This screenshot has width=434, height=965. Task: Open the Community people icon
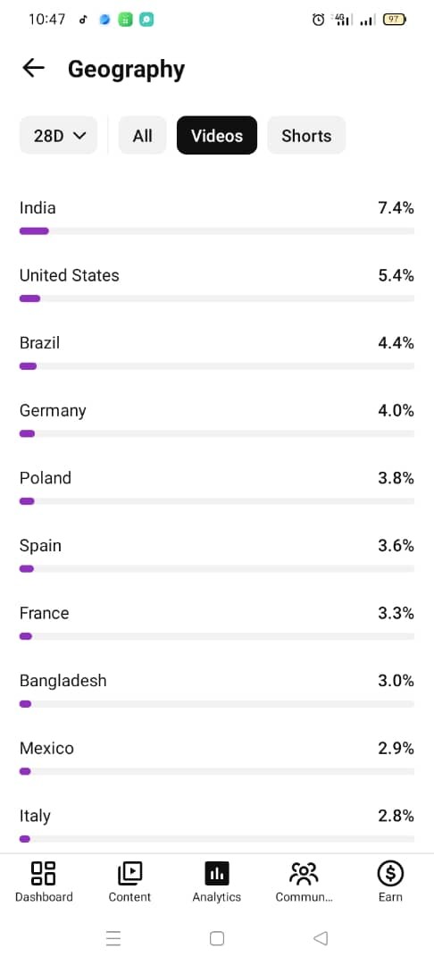click(x=304, y=873)
